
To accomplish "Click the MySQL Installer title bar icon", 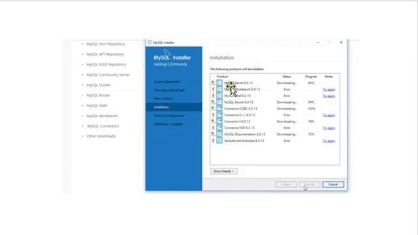I will tap(150, 42).
